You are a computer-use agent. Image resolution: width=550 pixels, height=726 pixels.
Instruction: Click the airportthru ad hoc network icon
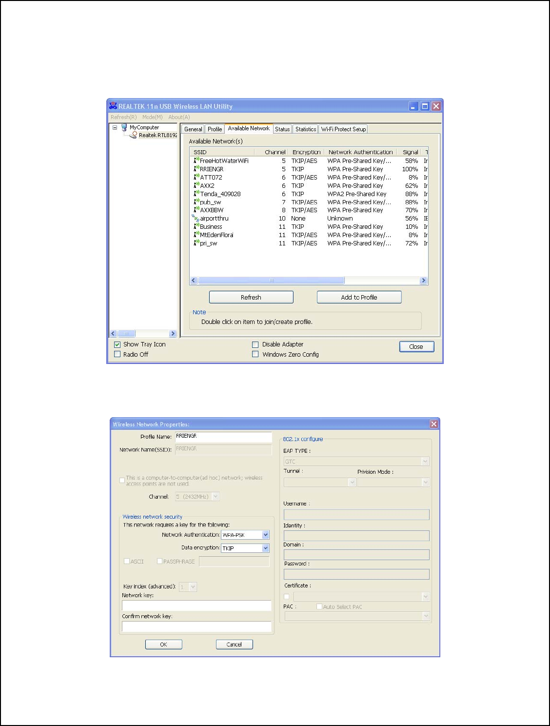pos(196,218)
